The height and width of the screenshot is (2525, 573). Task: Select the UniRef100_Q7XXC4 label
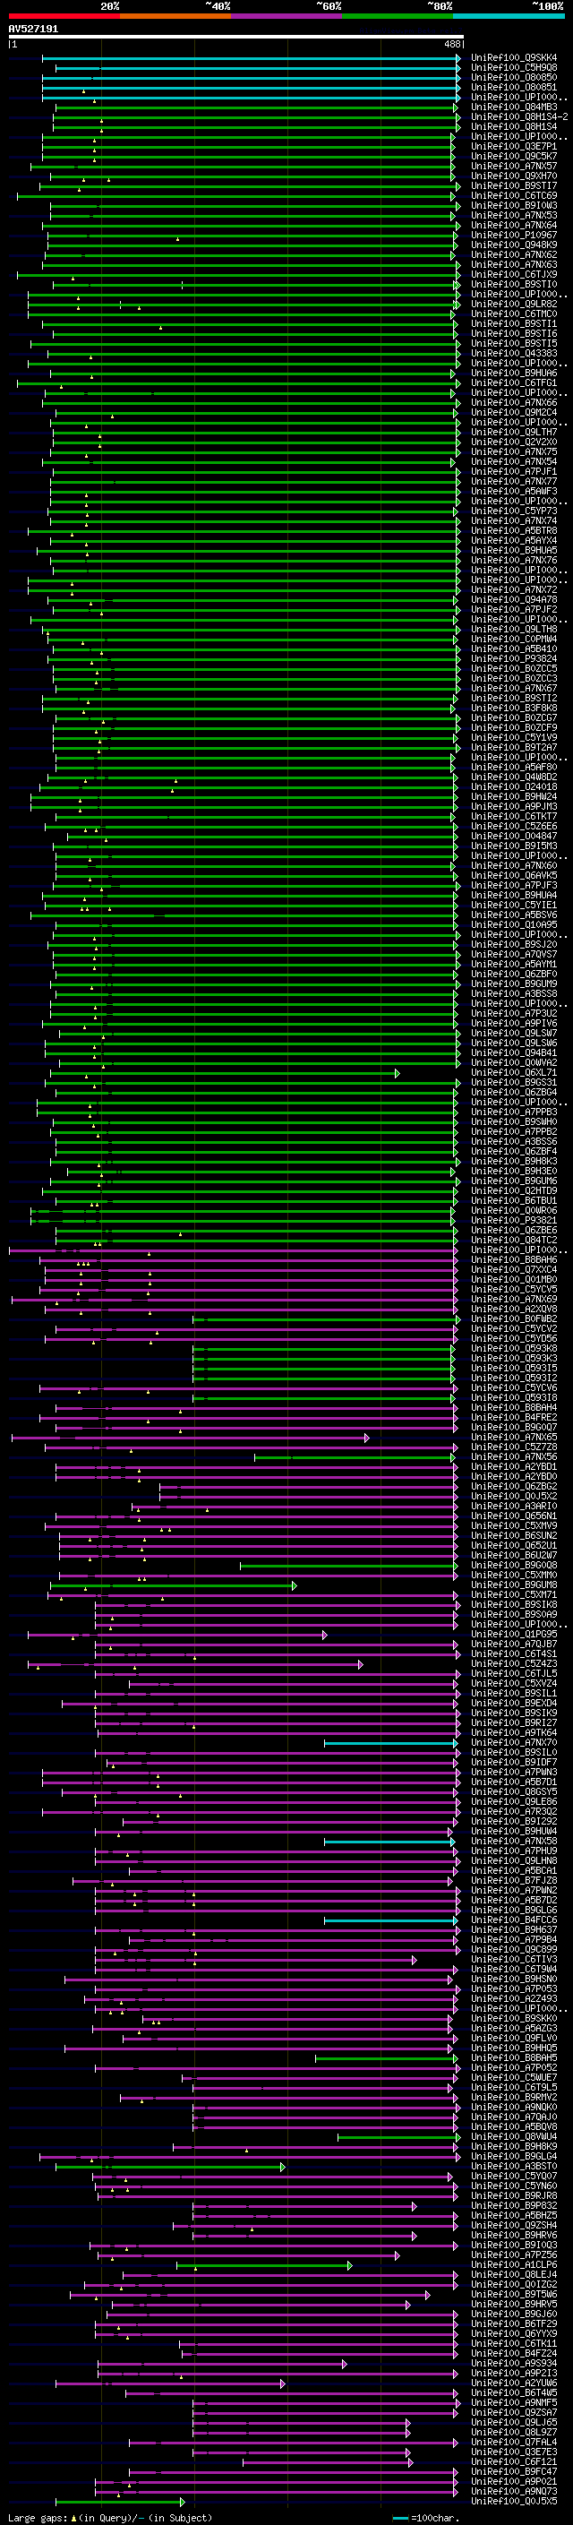point(513,1269)
